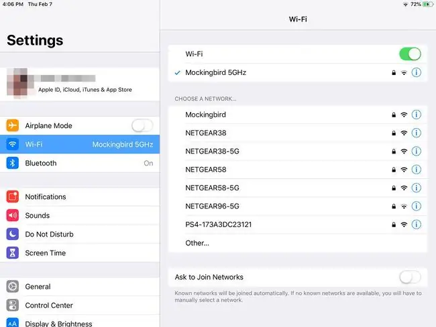This screenshot has height=327, width=436.
Task: Tap the lock icon on NETGEAR38 row
Action: [x=394, y=133]
